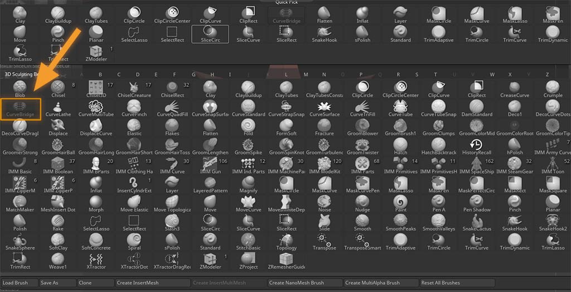This screenshot has width=571, height=292.
Task: Filter brushes by letter Z
Action: (547, 74)
